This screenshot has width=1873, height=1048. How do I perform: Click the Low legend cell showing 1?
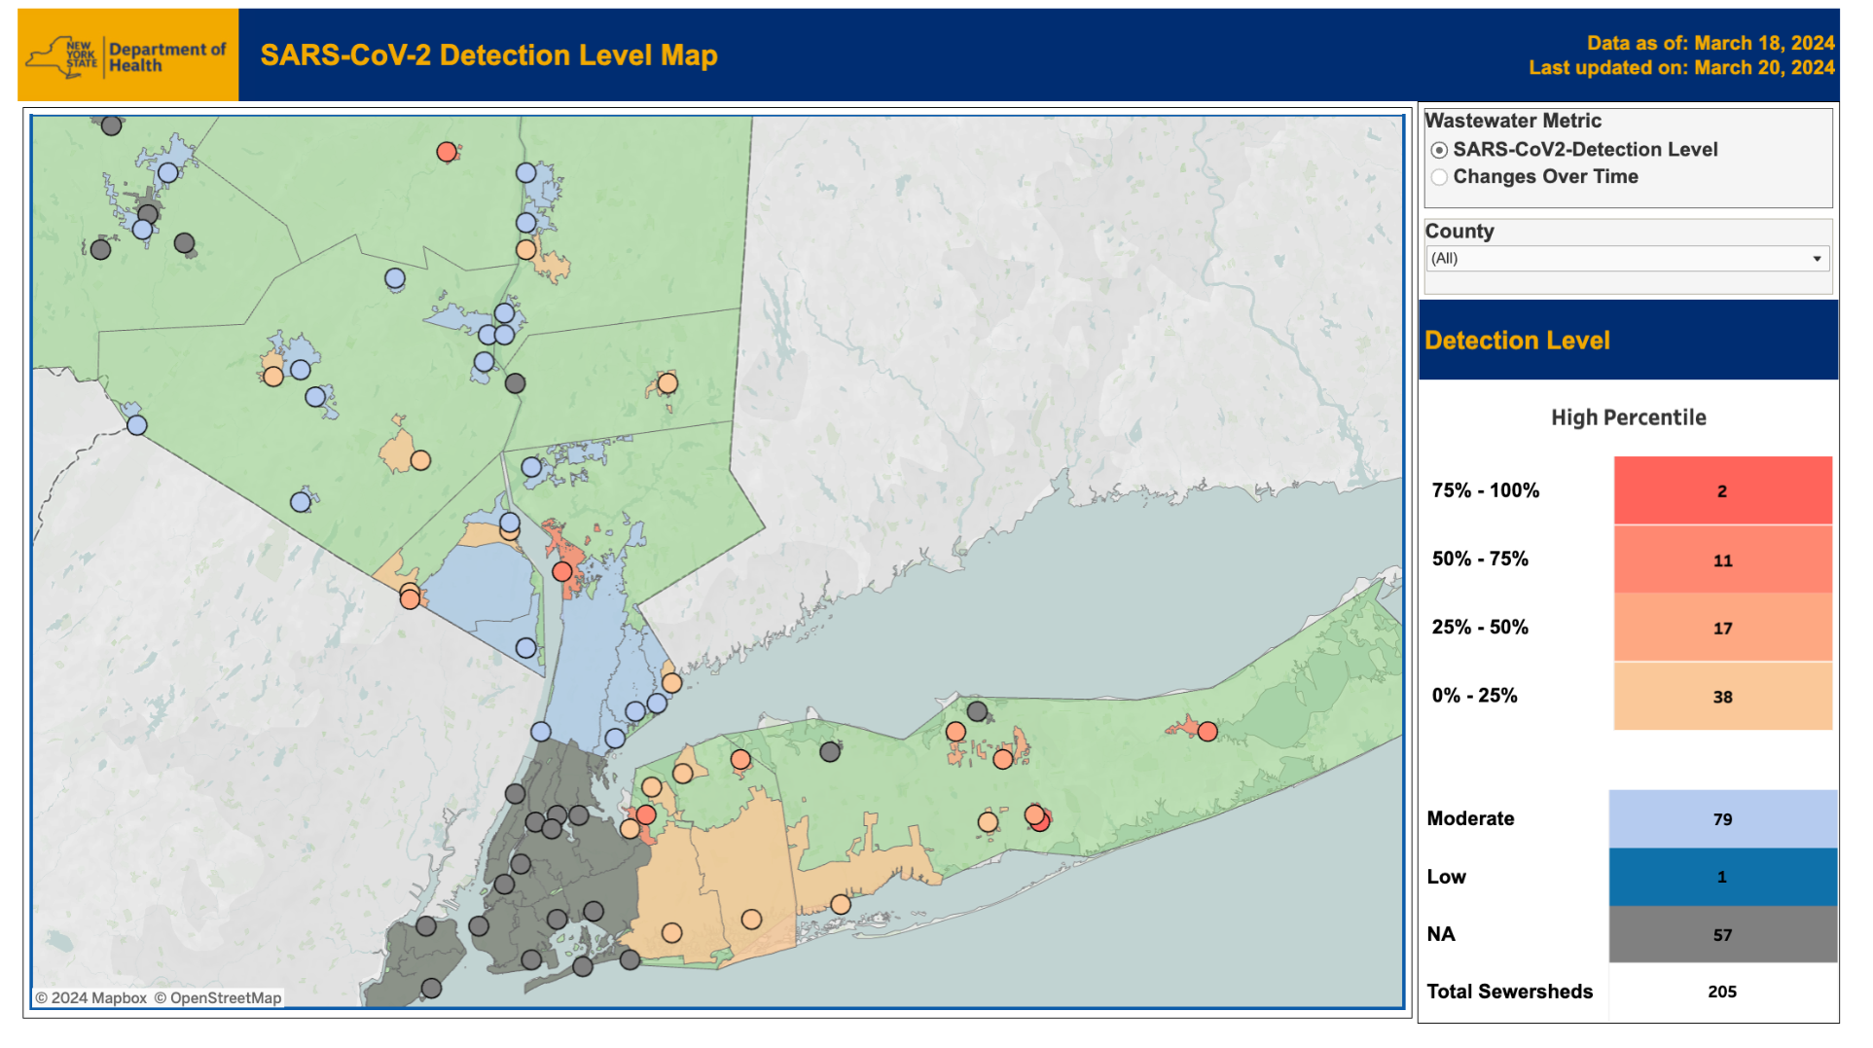click(1721, 877)
